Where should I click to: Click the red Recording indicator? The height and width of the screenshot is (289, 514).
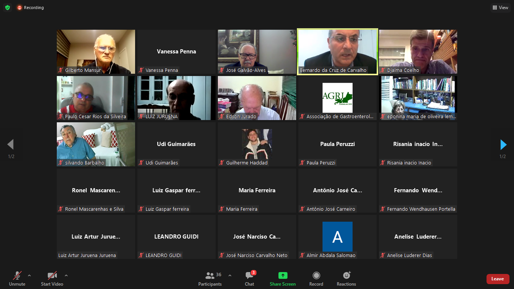30,8
